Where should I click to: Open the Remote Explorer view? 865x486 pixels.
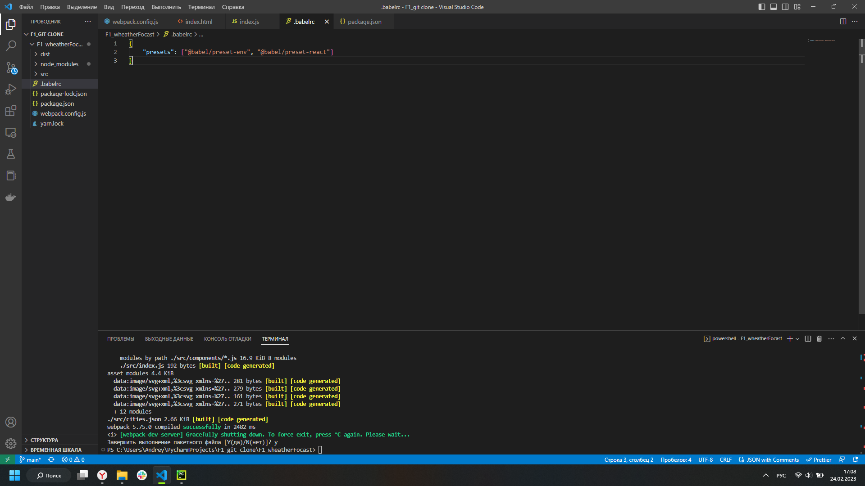11,132
